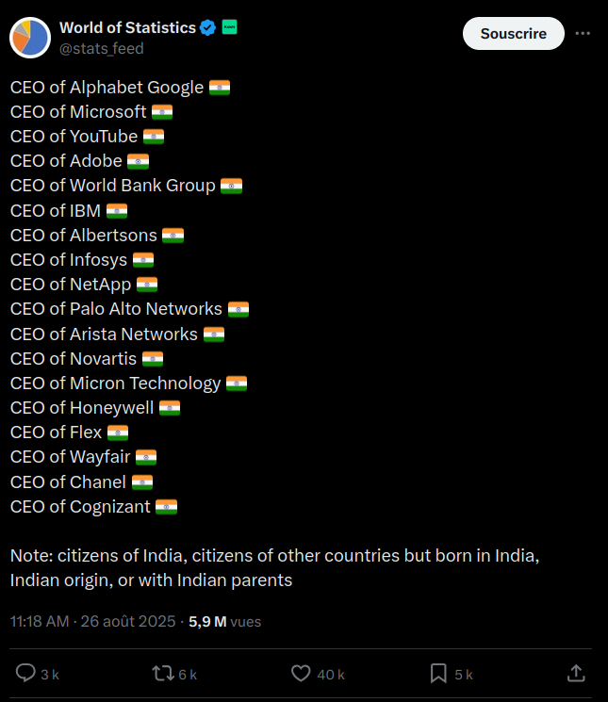
Task: Click the India flag next to Microsoft
Action: 162,112
